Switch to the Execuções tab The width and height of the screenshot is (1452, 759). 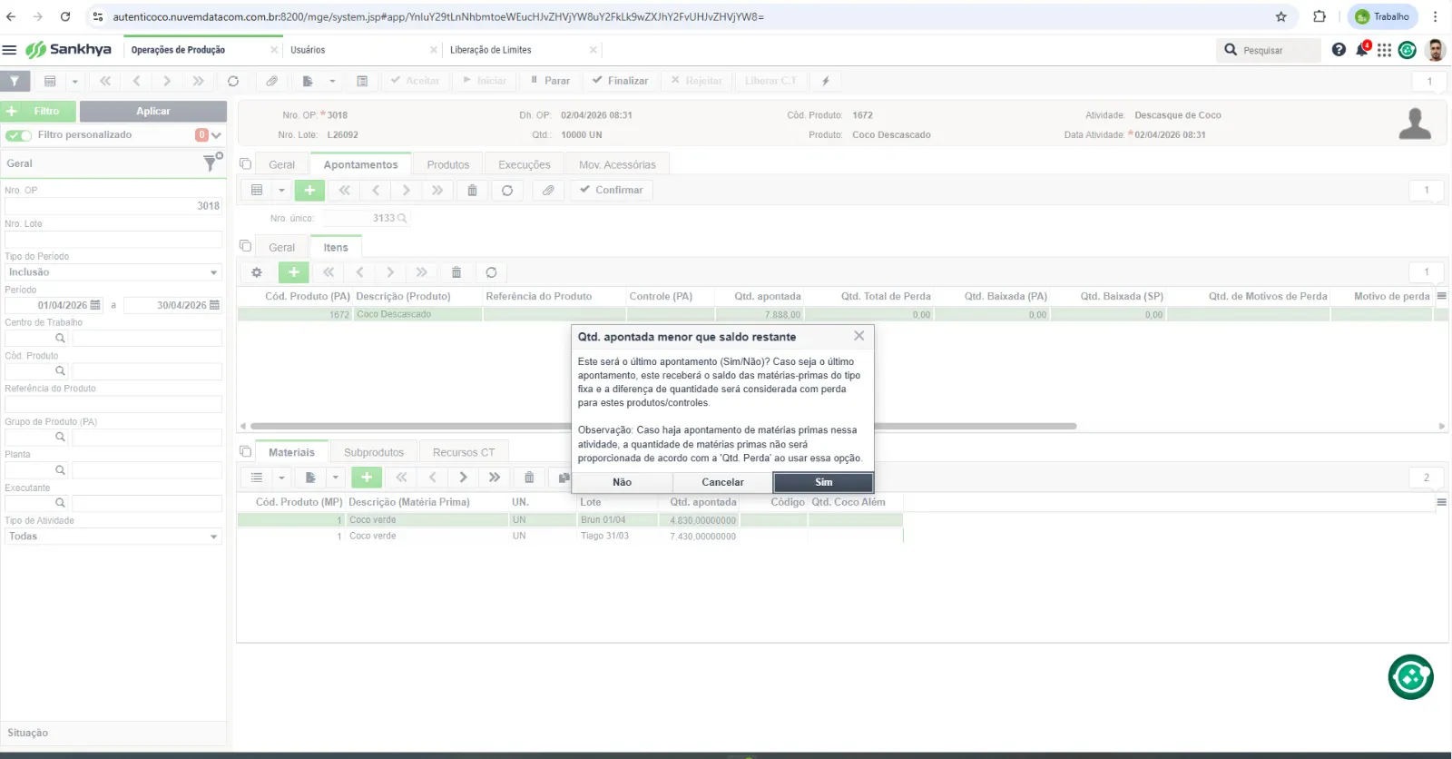pyautogui.click(x=525, y=164)
